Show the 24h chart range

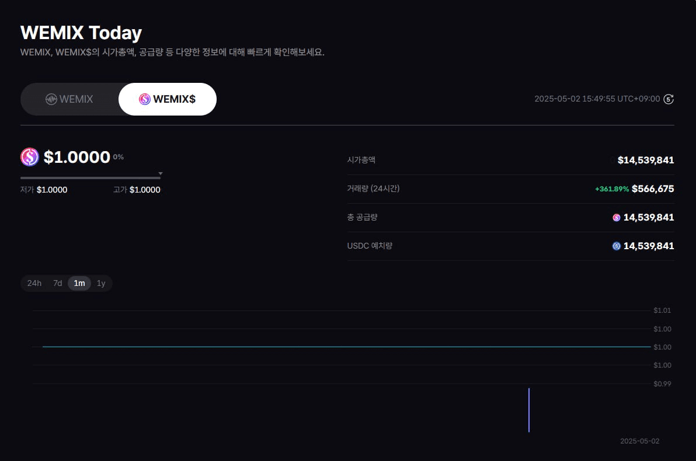coord(34,283)
